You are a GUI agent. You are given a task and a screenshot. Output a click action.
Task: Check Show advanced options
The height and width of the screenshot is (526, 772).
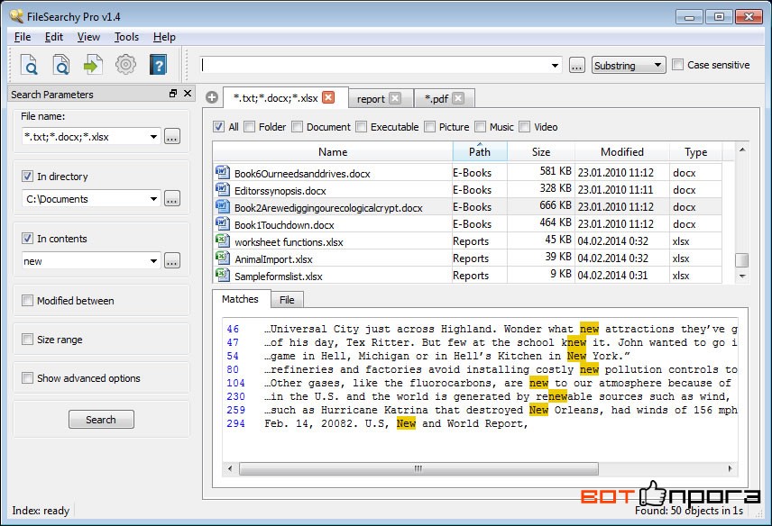click(28, 378)
